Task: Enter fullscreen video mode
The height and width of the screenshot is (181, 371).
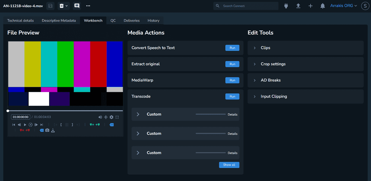Action: pyautogui.click(x=117, y=117)
